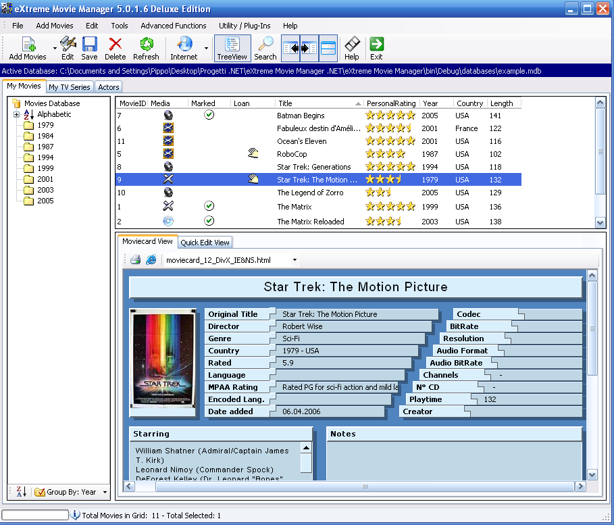Sort by the Length column header
614x525 pixels.
coord(504,103)
